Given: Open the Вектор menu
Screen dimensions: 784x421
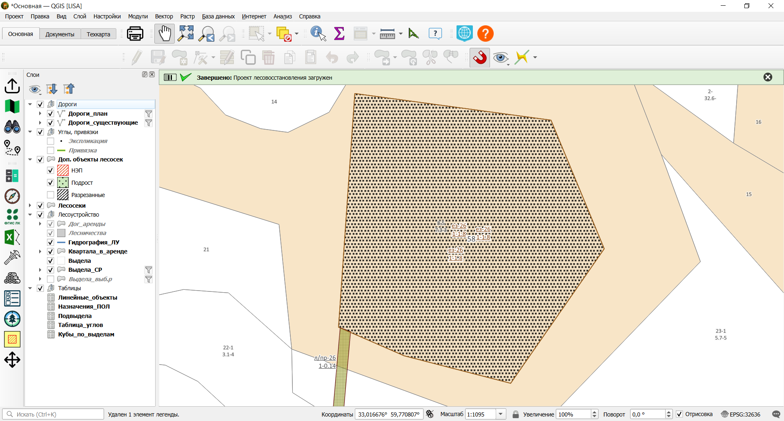Looking at the screenshot, I should 164,16.
